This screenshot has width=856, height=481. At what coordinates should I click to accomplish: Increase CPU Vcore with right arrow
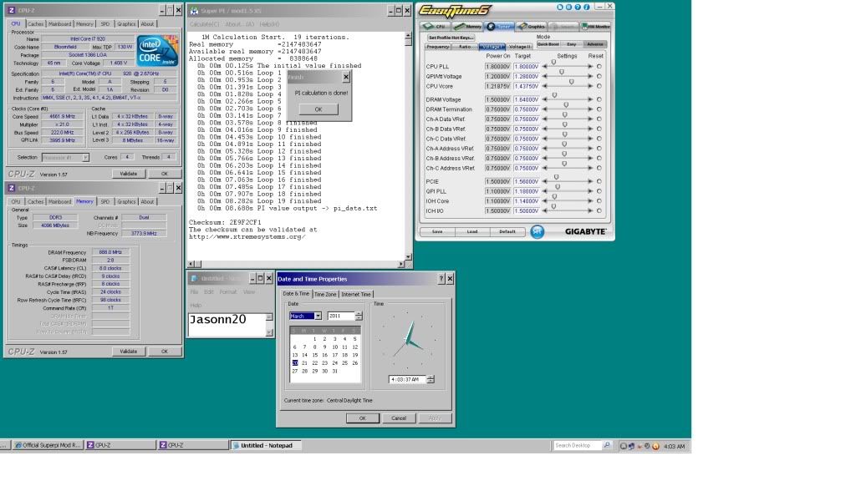click(x=590, y=86)
